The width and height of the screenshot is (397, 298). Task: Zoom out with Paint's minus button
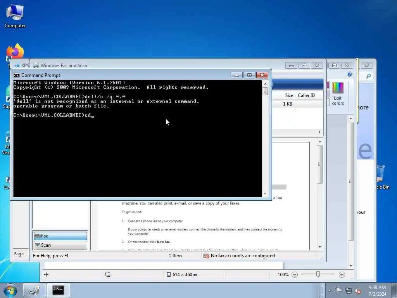[x=295, y=275]
